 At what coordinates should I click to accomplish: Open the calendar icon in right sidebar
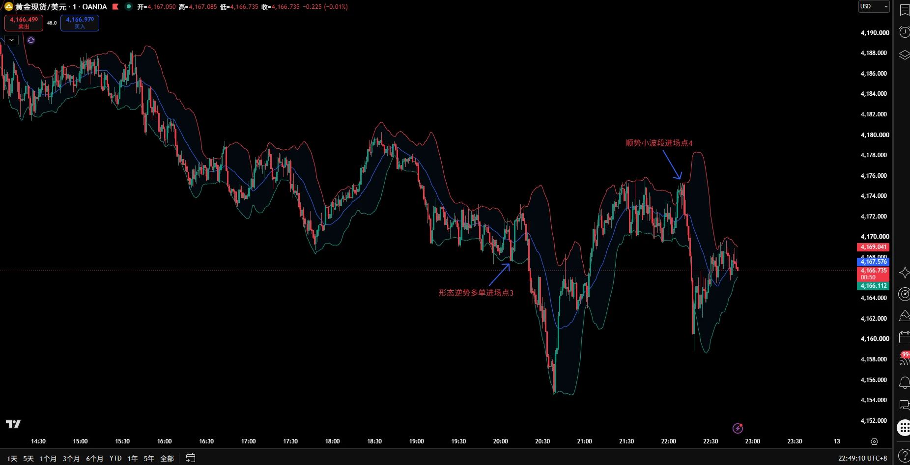(904, 337)
